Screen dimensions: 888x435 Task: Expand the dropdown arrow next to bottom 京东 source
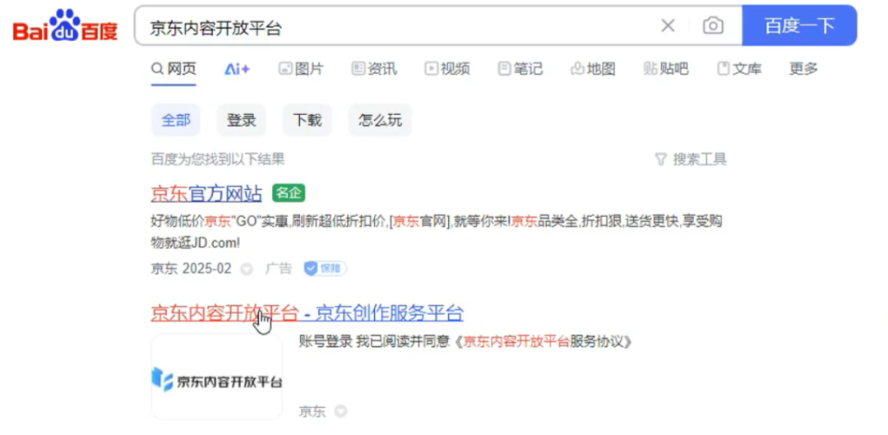point(340,411)
